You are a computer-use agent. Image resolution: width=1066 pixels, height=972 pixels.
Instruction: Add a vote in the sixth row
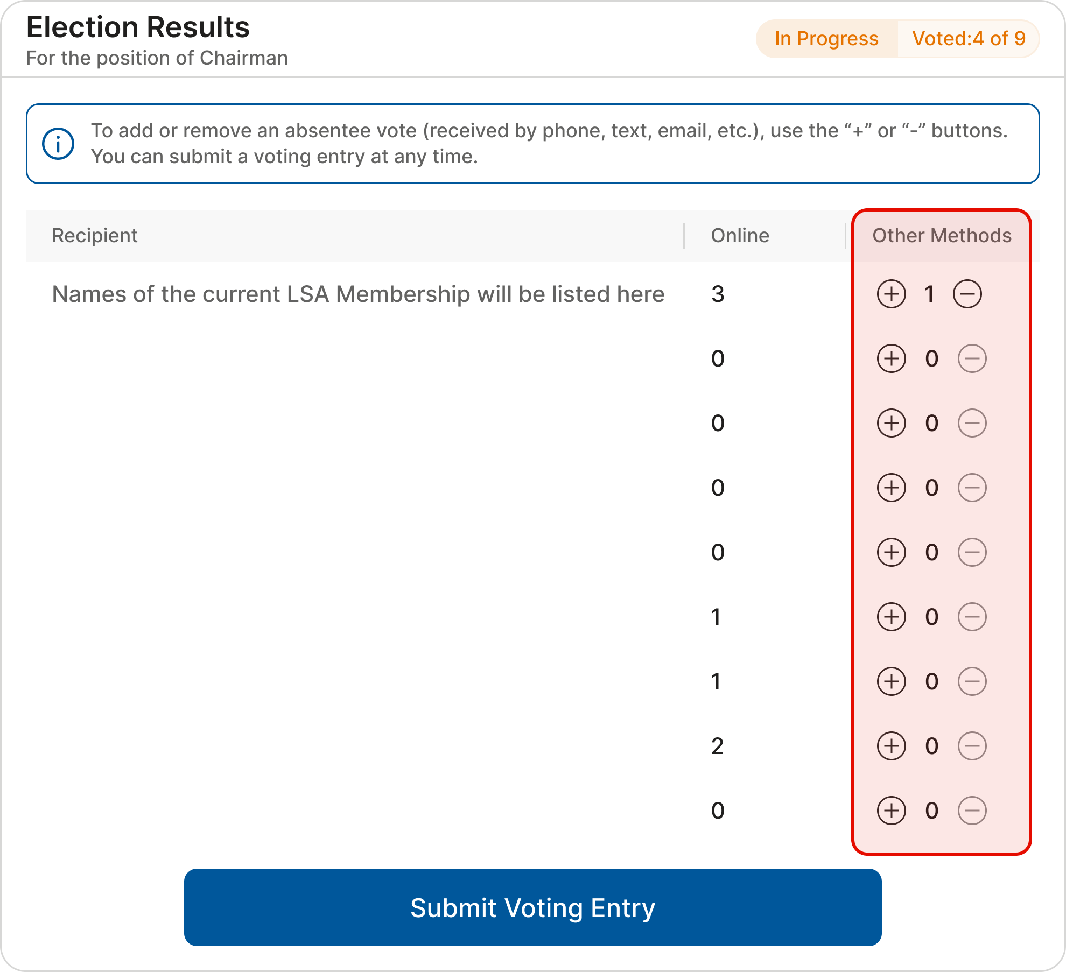(891, 617)
